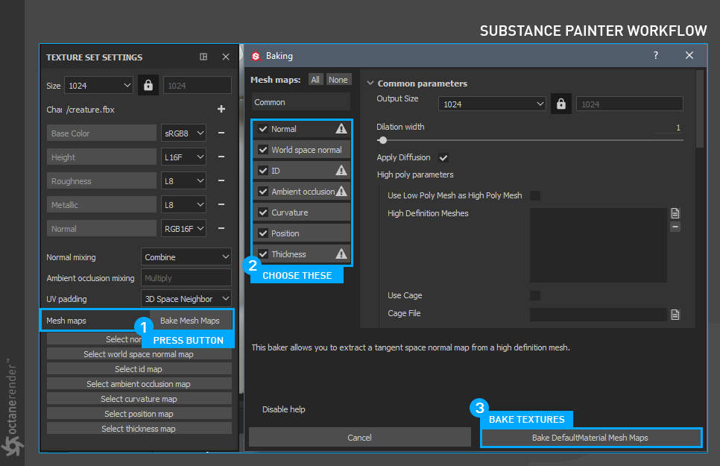Cancel the Baking dialog
This screenshot has height=466, width=720.
pos(359,438)
